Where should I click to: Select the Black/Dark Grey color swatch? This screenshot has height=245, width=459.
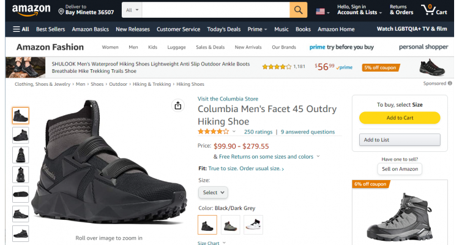pyautogui.click(x=207, y=225)
